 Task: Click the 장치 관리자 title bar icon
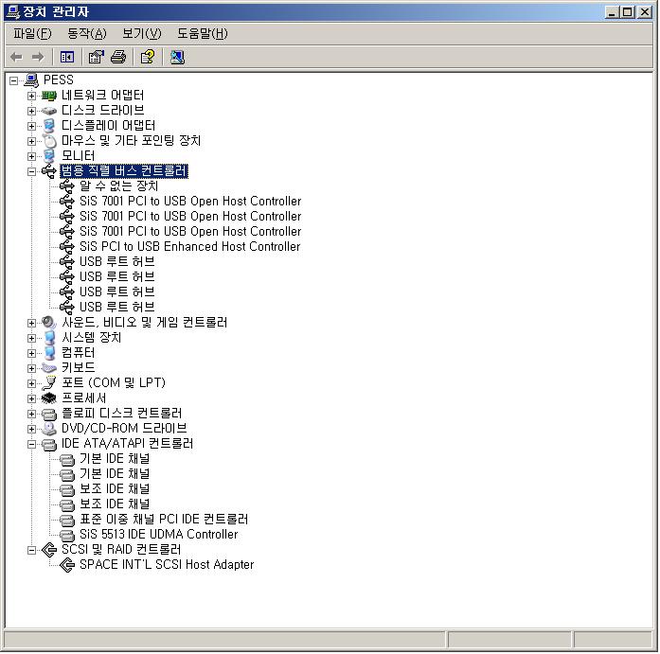[13, 11]
